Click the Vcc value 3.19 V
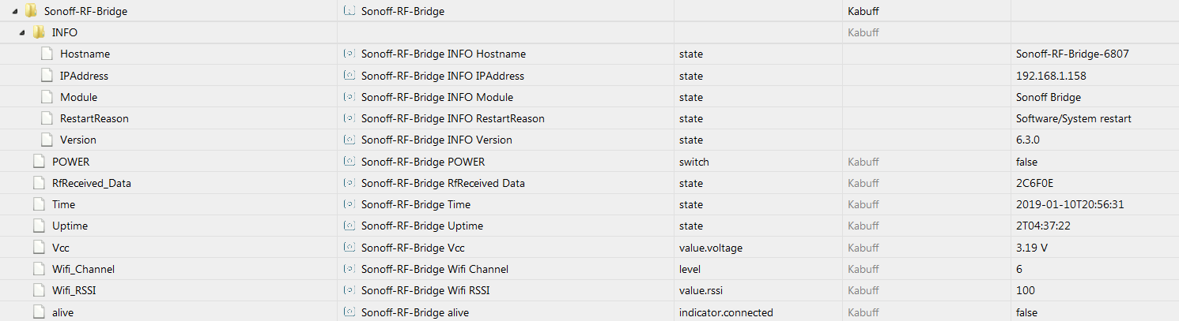 [x=1031, y=248]
